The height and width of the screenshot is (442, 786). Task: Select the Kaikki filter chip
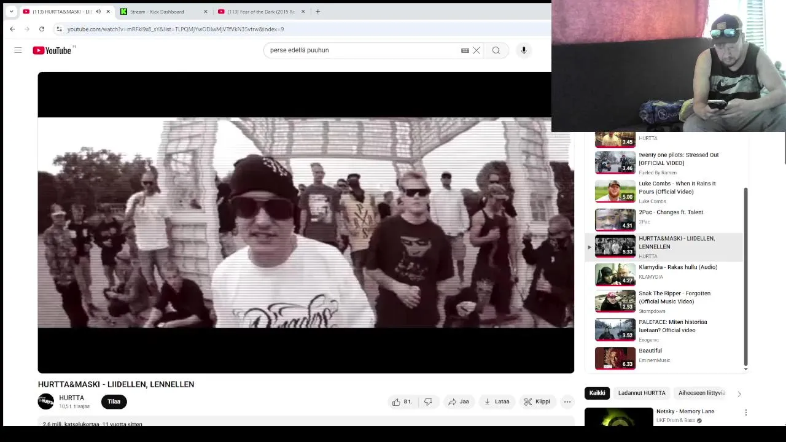coord(597,393)
